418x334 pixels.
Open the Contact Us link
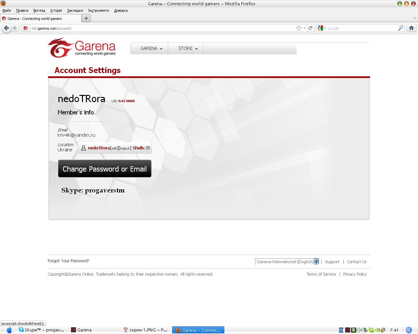357,262
